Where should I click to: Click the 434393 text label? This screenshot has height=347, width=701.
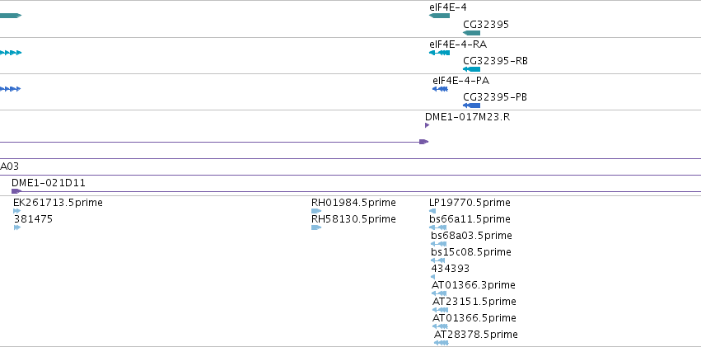click(x=451, y=269)
